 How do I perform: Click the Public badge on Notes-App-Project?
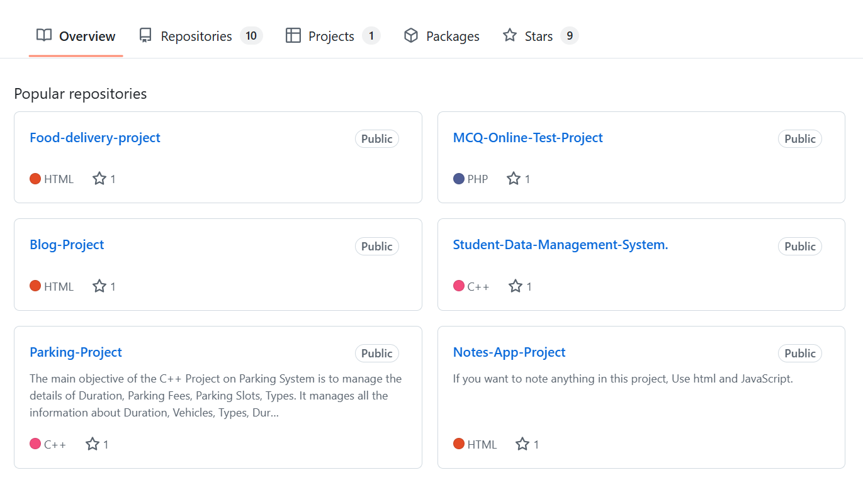pos(799,354)
